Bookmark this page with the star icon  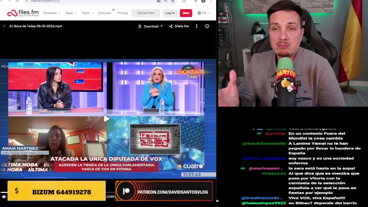pos(173,1)
